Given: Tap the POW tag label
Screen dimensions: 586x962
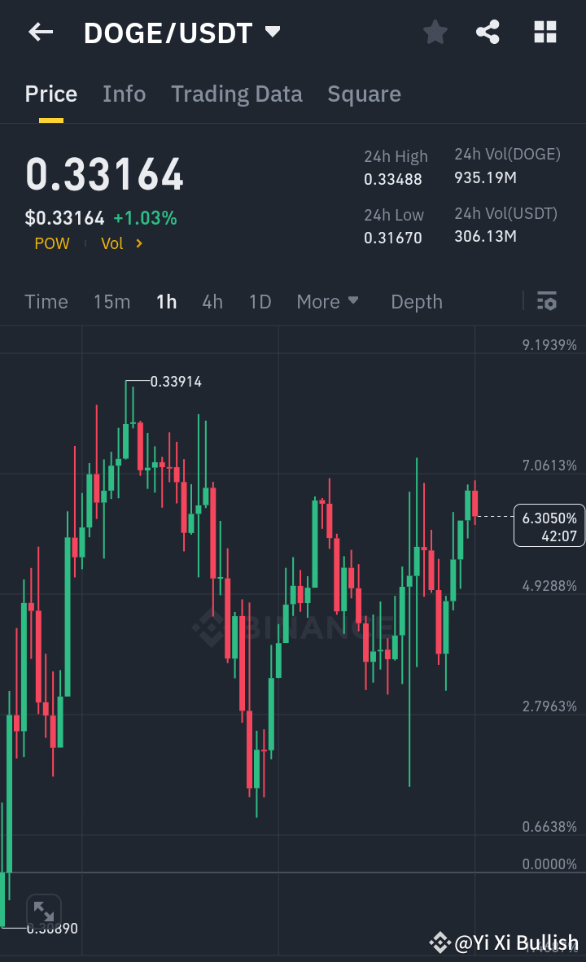Looking at the screenshot, I should (51, 243).
